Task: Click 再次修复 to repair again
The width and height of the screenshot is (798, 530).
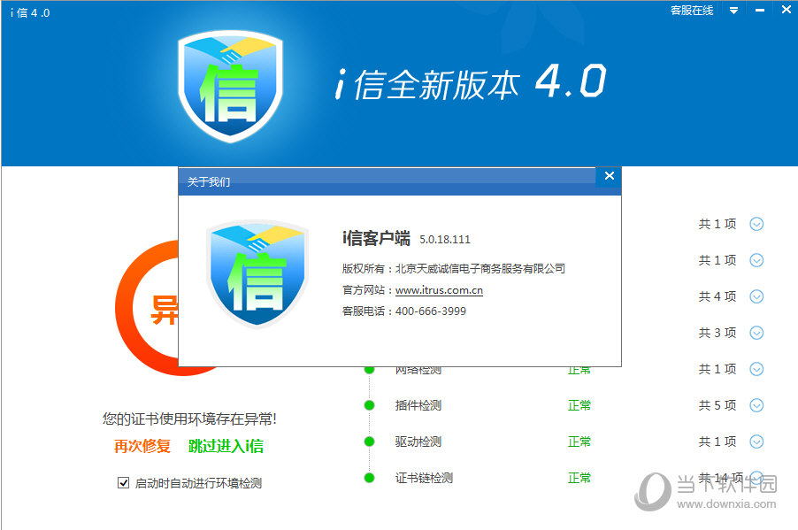Action: point(142,446)
